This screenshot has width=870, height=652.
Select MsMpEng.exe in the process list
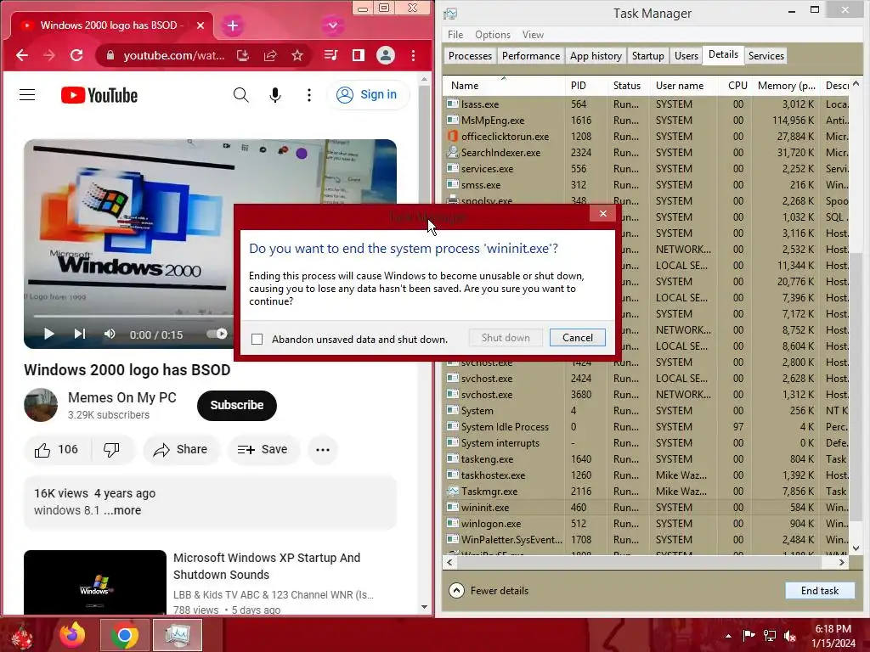[x=647, y=121]
